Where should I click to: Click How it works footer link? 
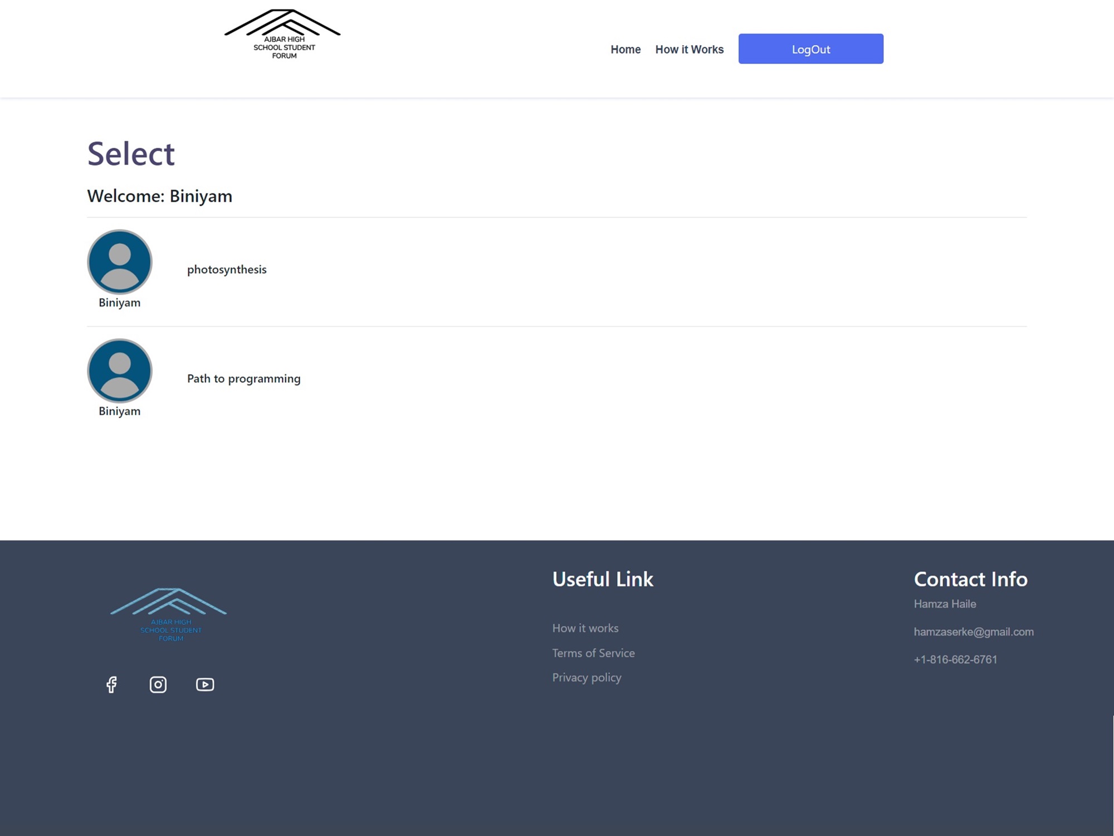point(585,628)
